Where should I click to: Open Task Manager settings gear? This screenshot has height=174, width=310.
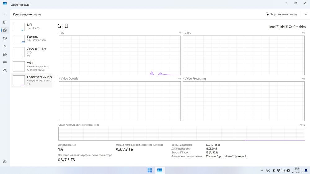5,162
